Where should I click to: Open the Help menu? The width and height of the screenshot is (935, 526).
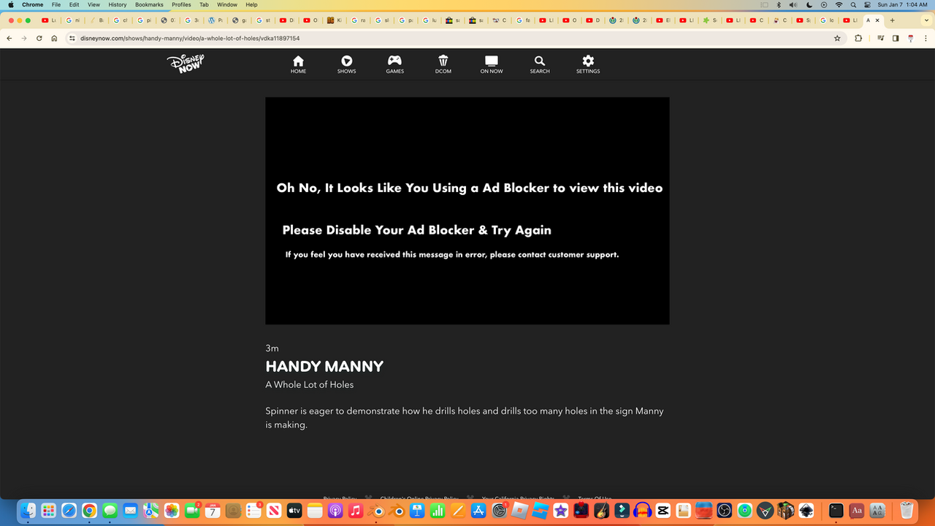[251, 4]
